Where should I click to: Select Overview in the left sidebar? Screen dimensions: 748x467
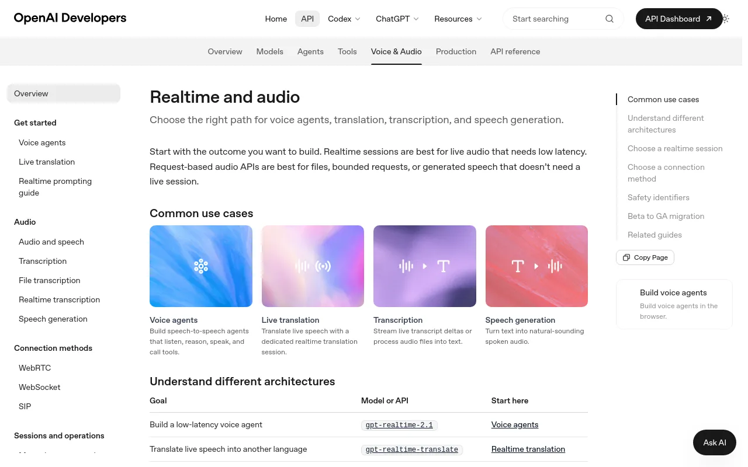click(64, 93)
